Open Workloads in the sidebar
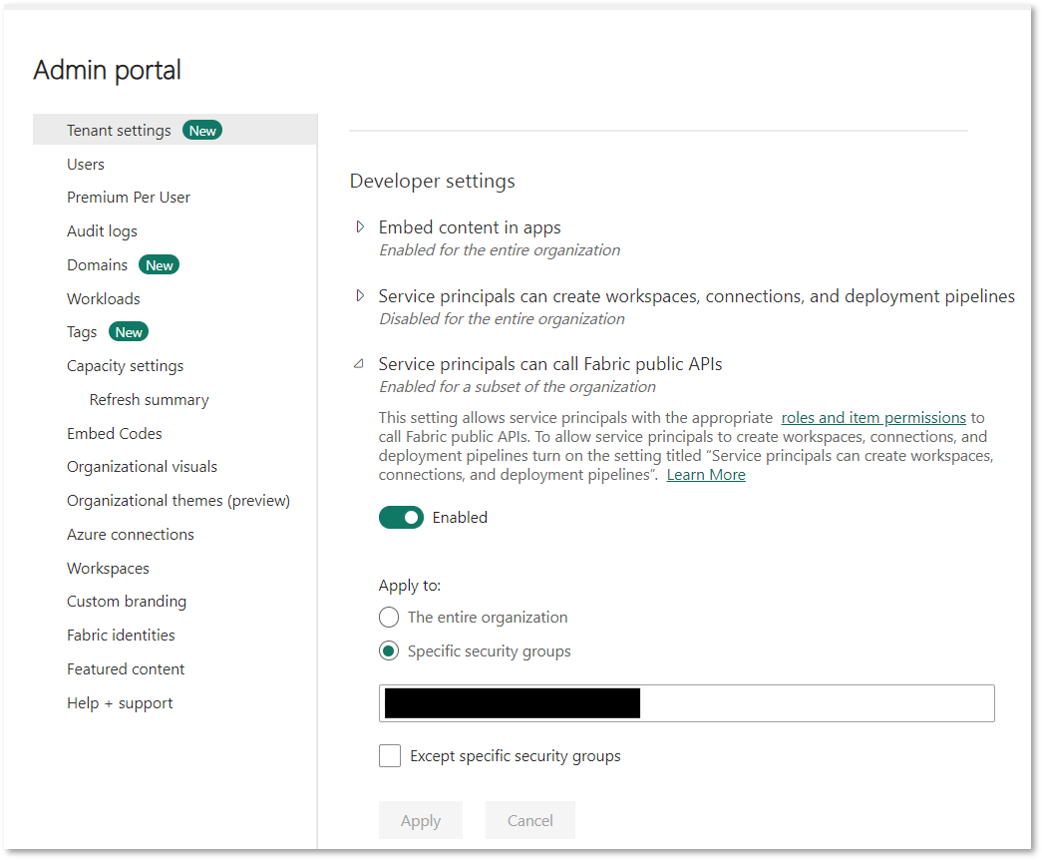This screenshot has width=1042, height=860. tap(103, 298)
